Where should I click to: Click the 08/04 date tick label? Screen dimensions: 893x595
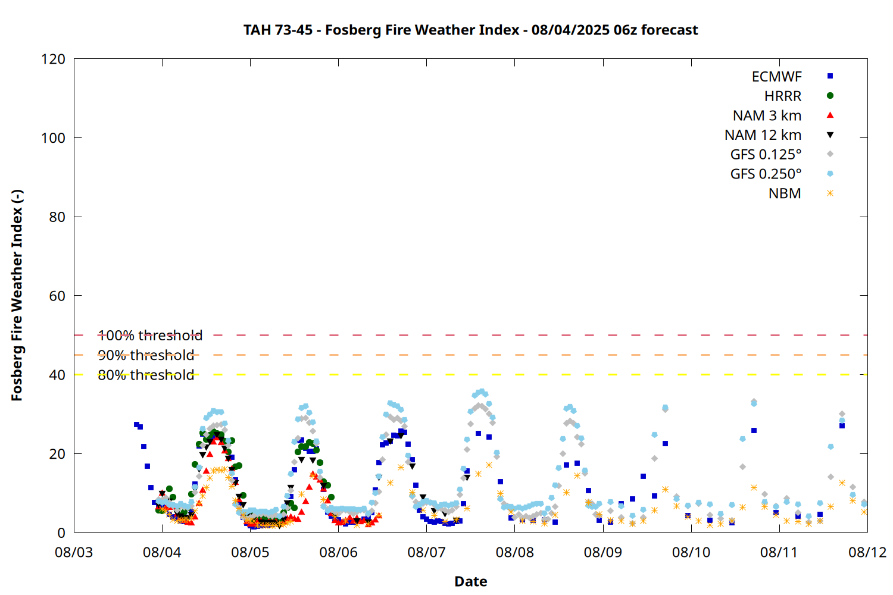point(162,552)
